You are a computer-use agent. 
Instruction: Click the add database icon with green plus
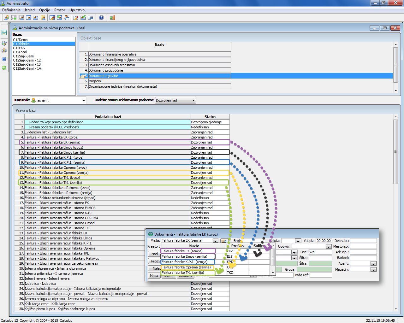pyautogui.click(x=14, y=18)
